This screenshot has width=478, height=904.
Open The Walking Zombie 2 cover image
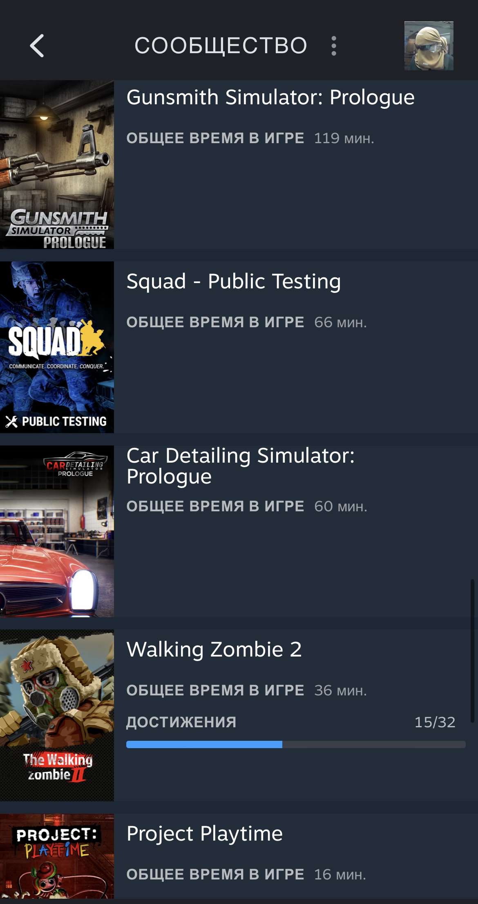(x=57, y=715)
